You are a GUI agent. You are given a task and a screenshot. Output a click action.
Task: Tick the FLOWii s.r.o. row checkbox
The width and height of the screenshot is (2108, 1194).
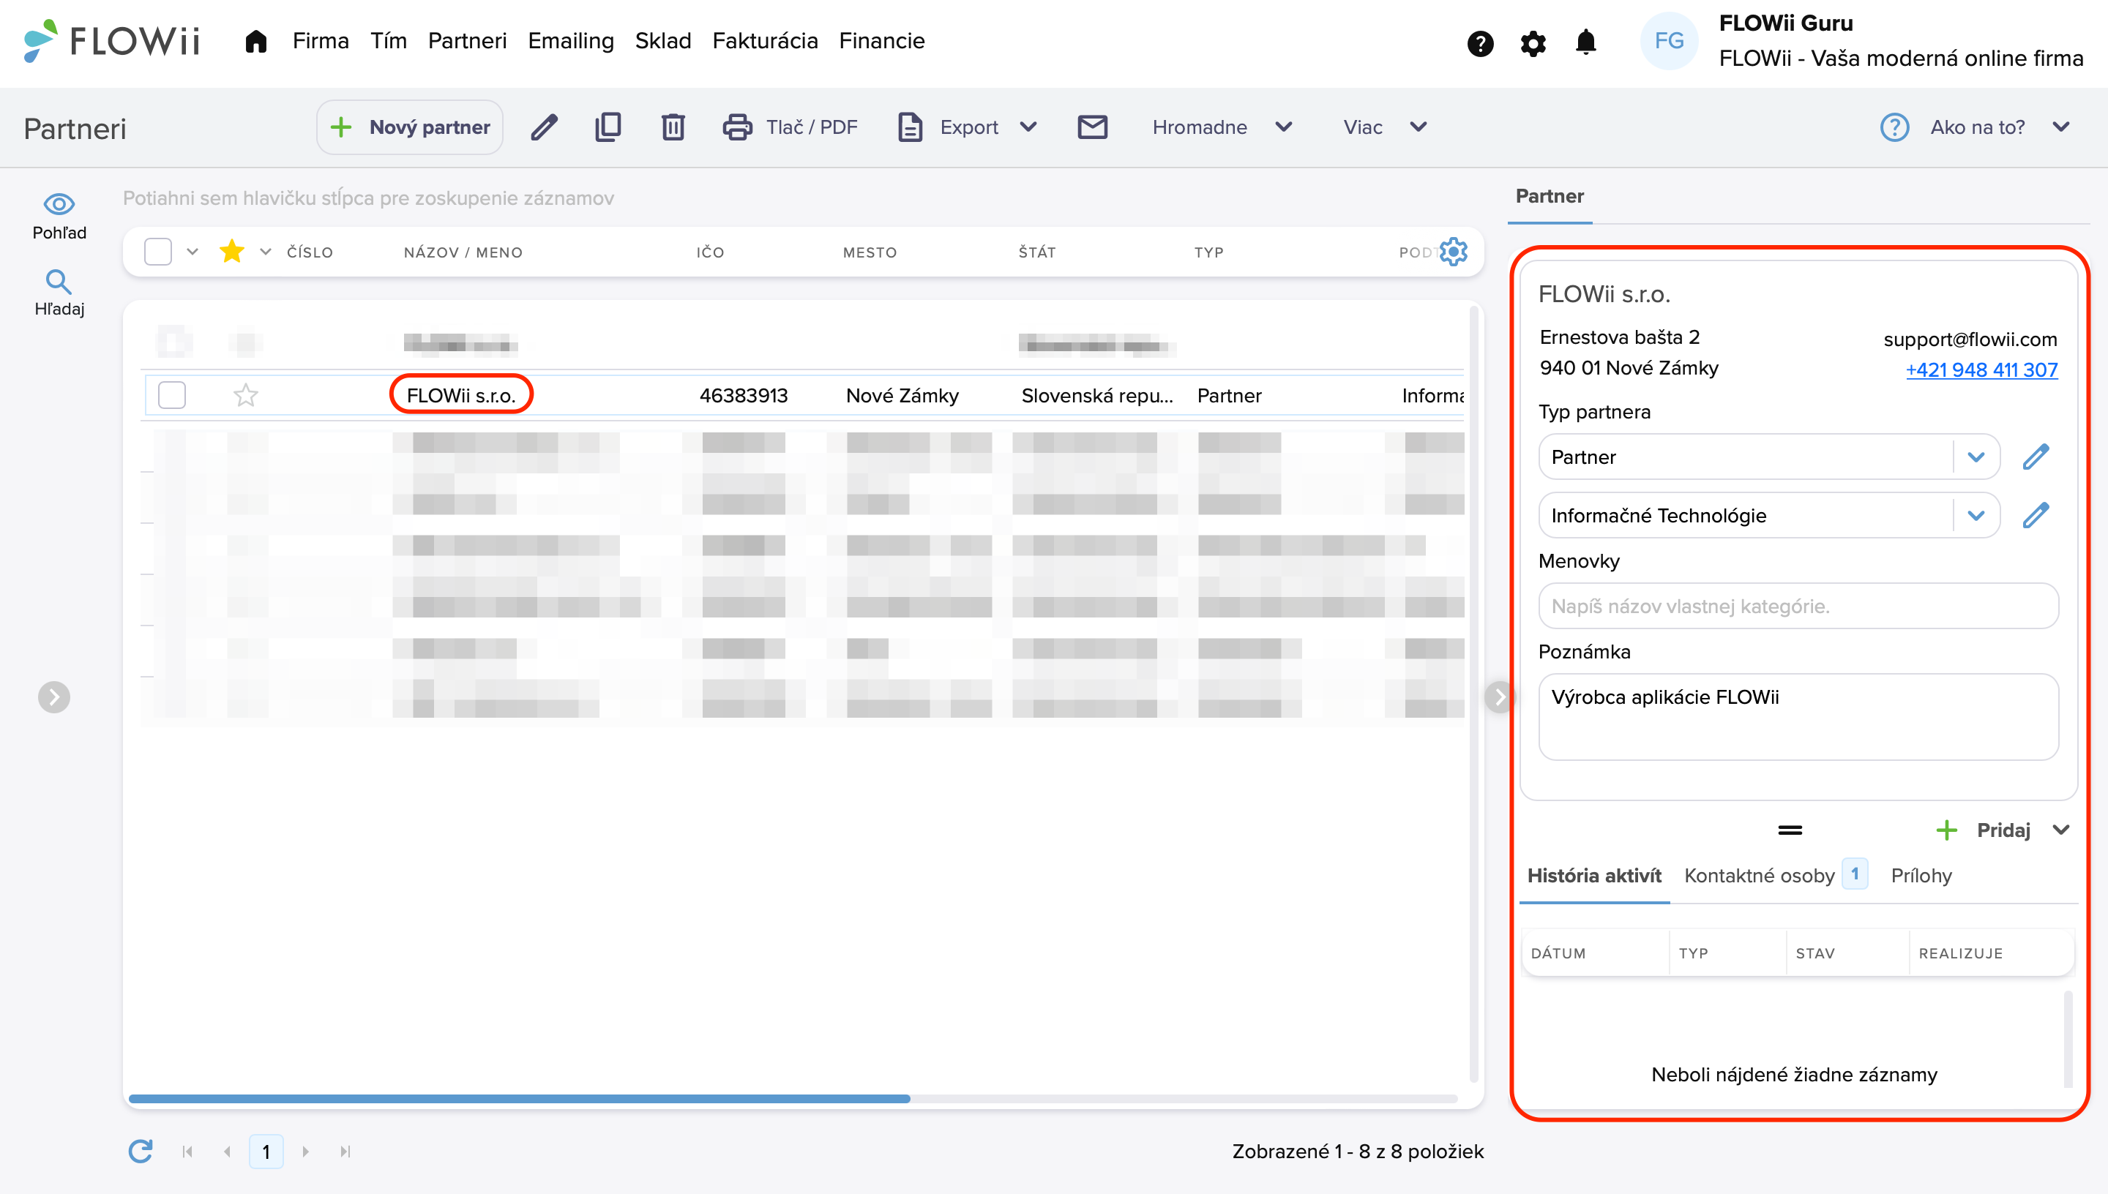point(171,394)
